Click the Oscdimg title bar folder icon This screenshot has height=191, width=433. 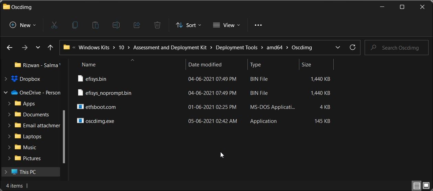point(6,7)
